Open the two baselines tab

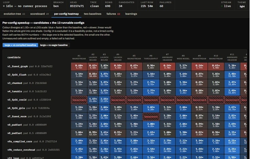click(x=92, y=14)
